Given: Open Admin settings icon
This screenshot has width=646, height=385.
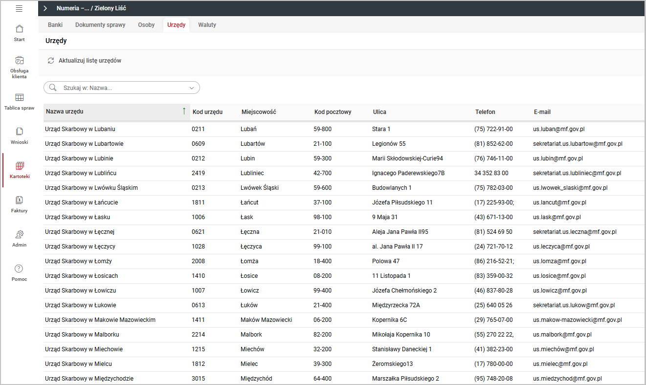Looking at the screenshot, I should tap(19, 234).
